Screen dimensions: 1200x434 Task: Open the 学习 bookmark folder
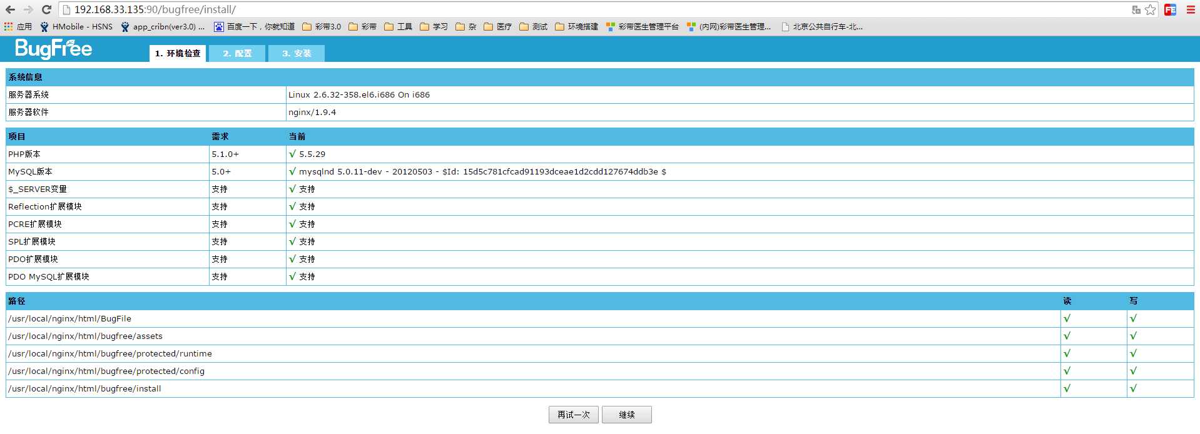pos(434,27)
